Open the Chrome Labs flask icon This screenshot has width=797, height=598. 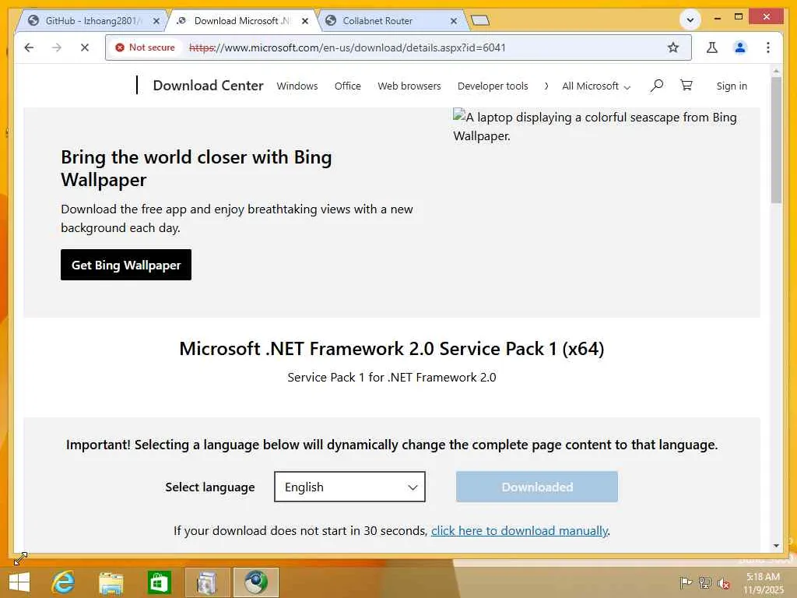coord(712,47)
